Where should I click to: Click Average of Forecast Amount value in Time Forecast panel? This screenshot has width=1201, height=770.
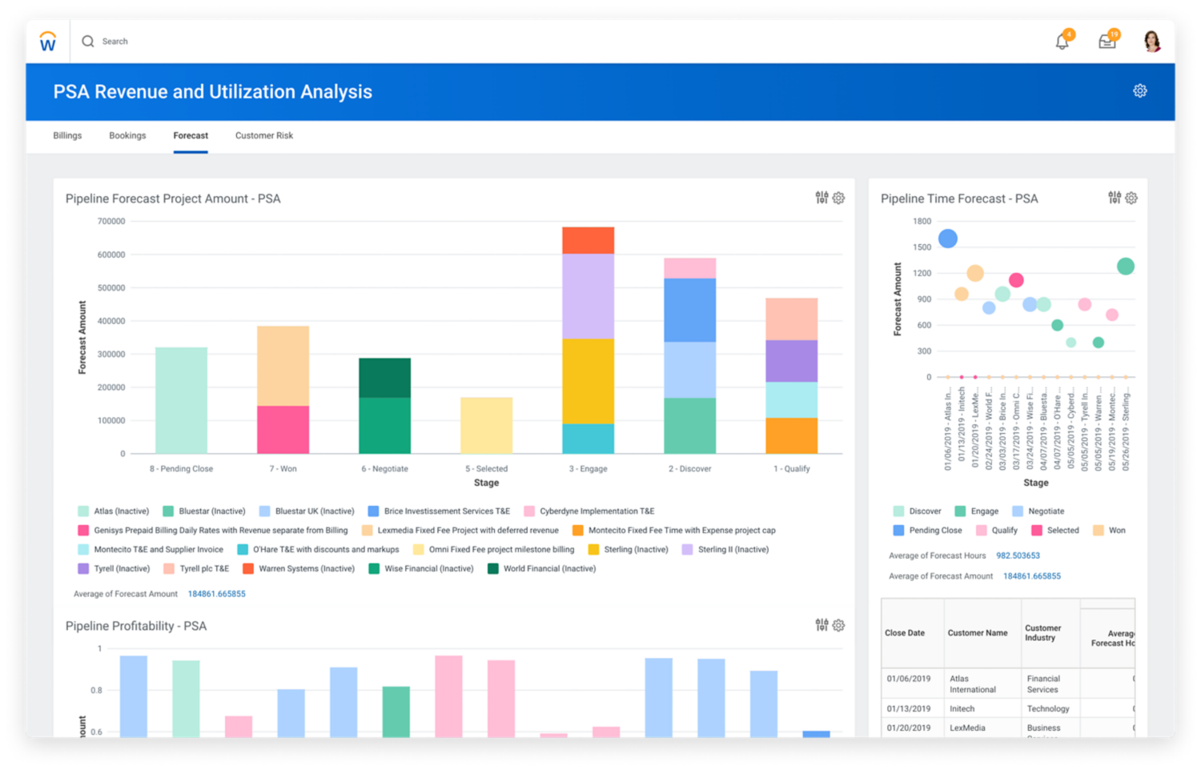pyautogui.click(x=1031, y=576)
